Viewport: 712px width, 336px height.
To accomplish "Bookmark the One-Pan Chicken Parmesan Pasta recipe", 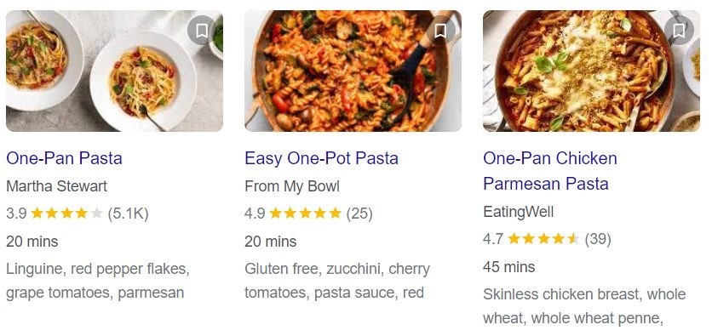I will point(679,31).
